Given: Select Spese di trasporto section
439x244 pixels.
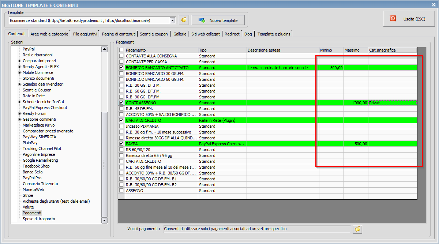Looking at the screenshot, I should (x=39, y=219).
